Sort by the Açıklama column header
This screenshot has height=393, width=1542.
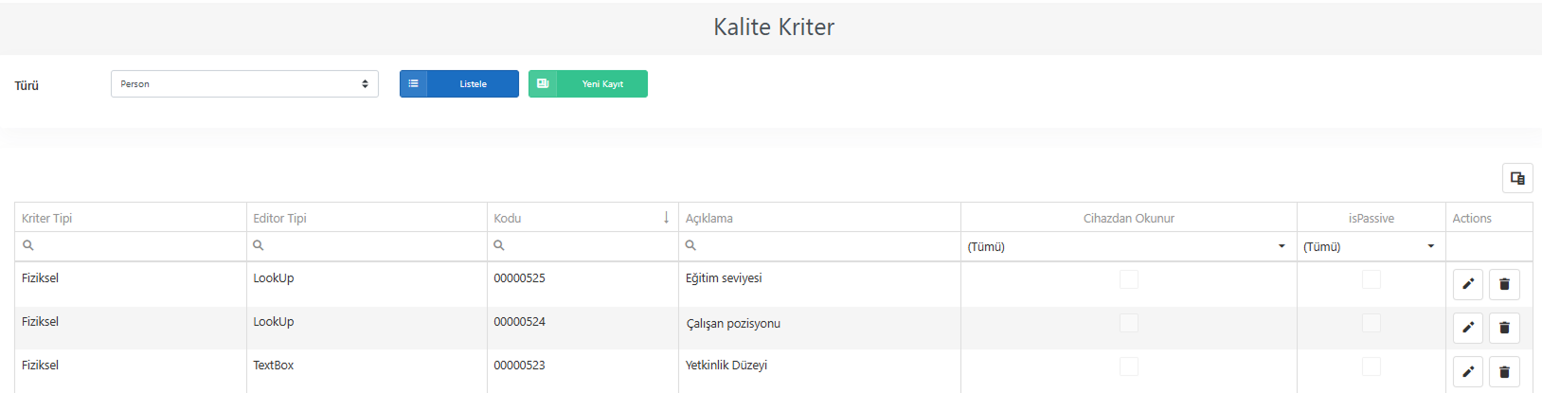point(709,218)
